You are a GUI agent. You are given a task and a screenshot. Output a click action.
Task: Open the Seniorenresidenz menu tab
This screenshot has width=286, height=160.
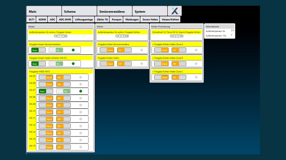pos(115,11)
